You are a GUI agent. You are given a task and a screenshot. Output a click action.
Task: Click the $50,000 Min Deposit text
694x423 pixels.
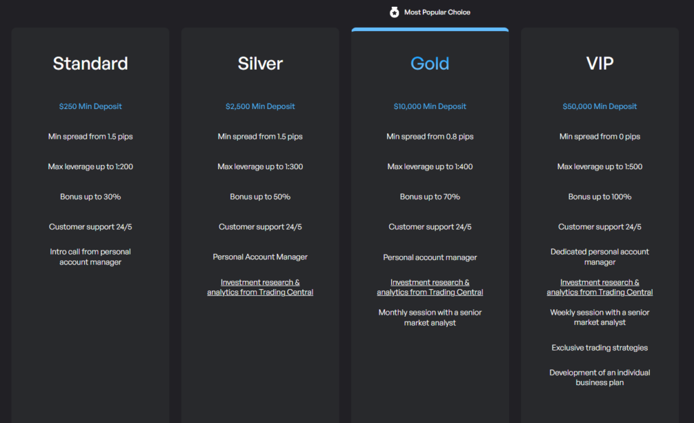point(600,106)
